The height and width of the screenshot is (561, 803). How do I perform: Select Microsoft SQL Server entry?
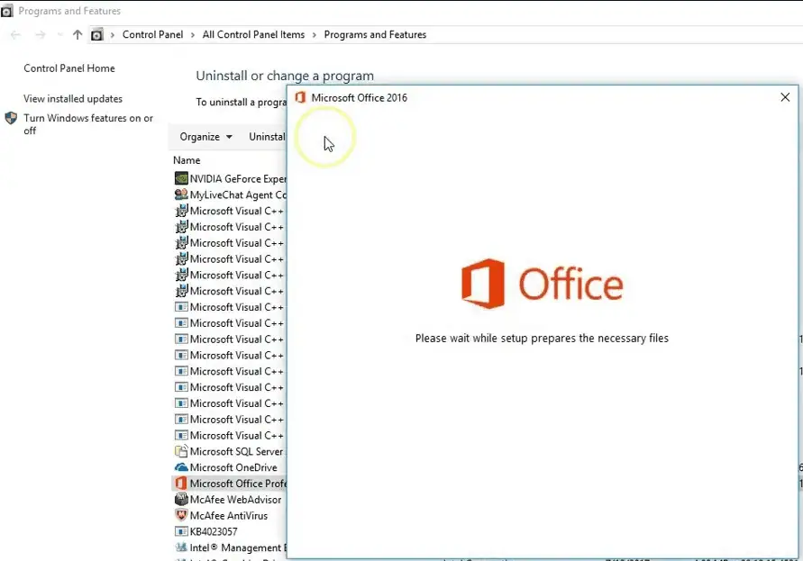click(x=230, y=451)
